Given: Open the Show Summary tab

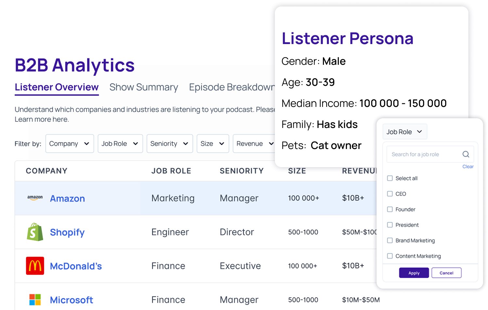Looking at the screenshot, I should [144, 87].
